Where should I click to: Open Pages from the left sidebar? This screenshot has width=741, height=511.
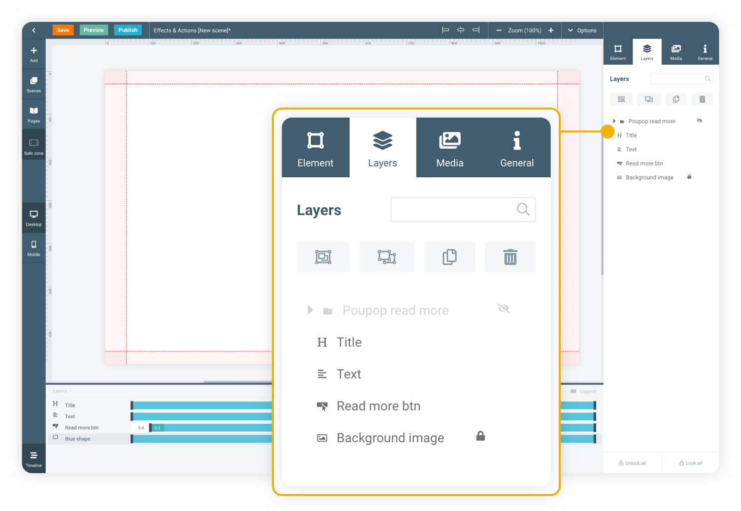point(34,115)
